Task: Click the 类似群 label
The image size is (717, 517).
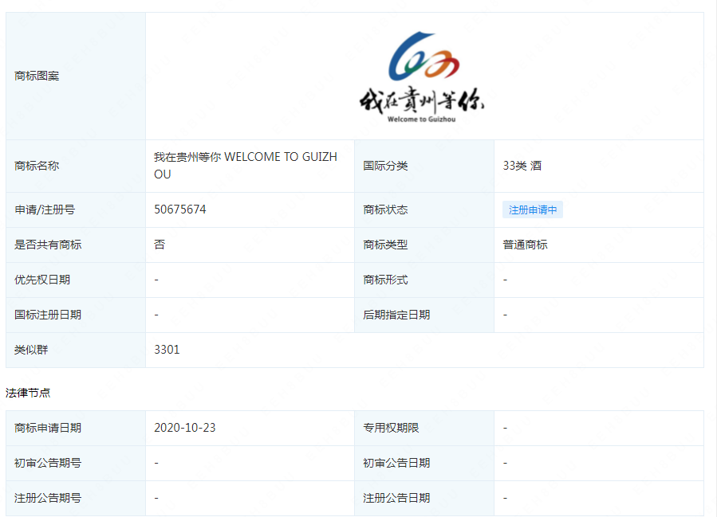Action: pyautogui.click(x=30, y=350)
